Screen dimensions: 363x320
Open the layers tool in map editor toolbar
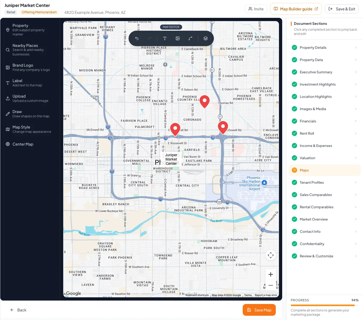206,38
